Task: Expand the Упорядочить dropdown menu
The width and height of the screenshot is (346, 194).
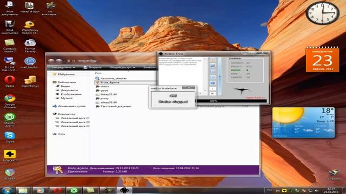Action: pyautogui.click(x=63, y=67)
